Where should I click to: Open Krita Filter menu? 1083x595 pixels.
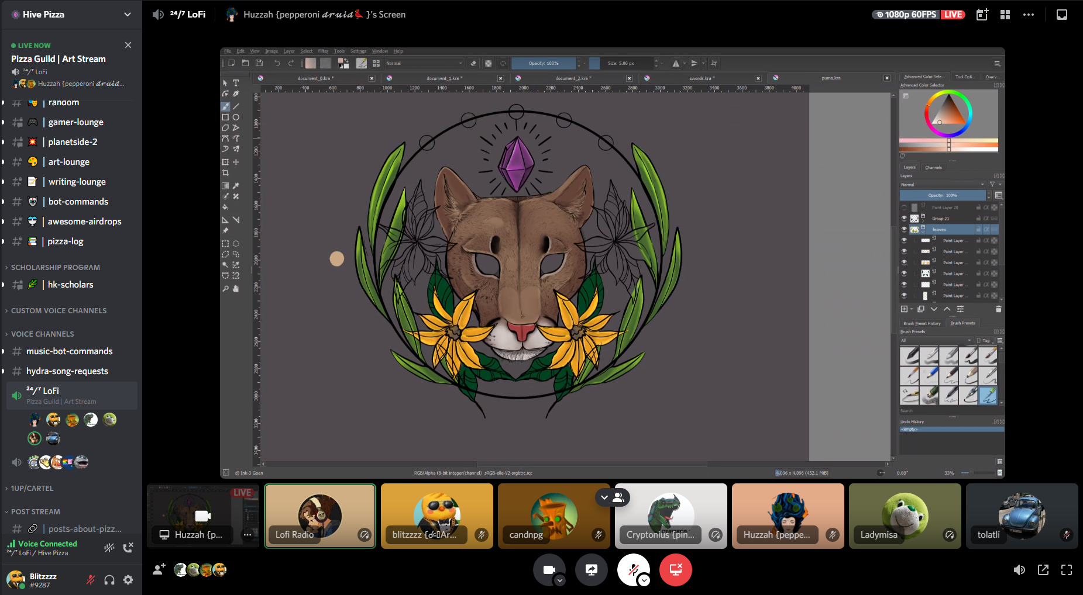click(323, 51)
